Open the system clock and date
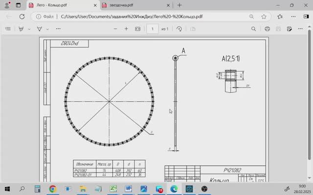 pos(302,189)
